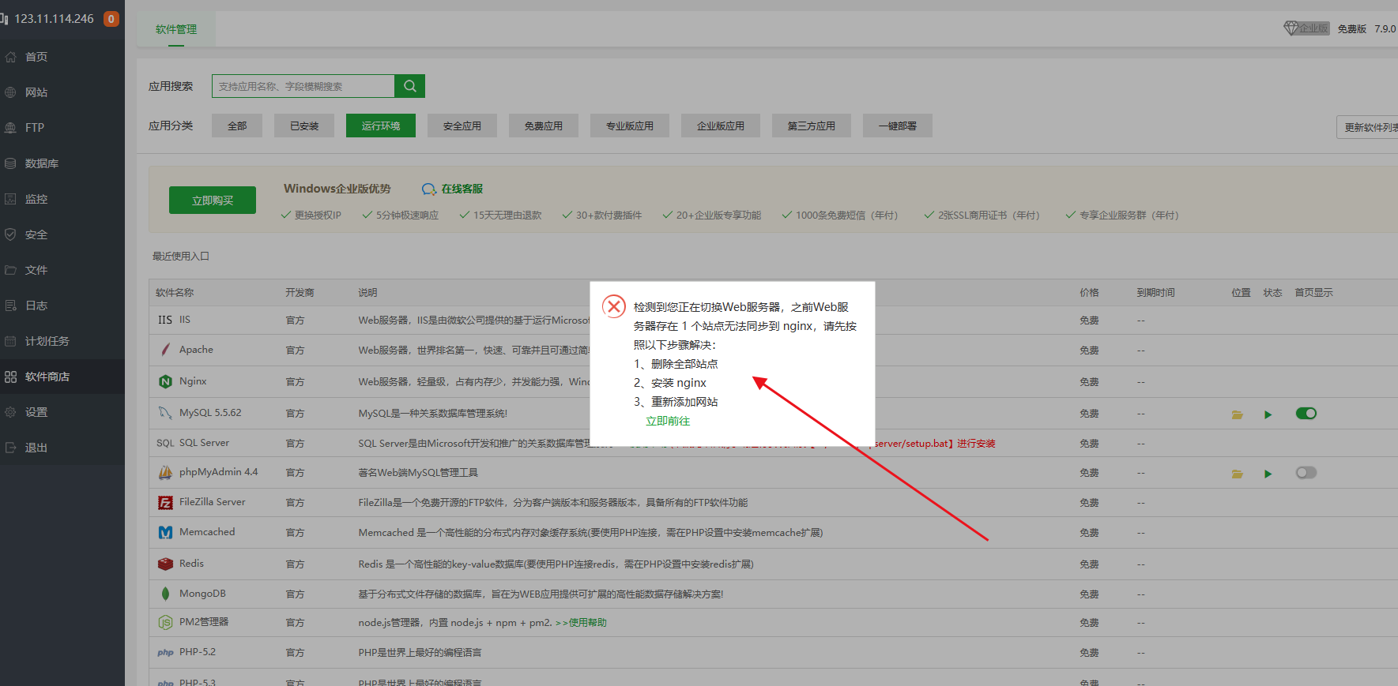Screen dimensions: 1398x686
Task: Click the 软件名称 column header
Action: click(175, 292)
